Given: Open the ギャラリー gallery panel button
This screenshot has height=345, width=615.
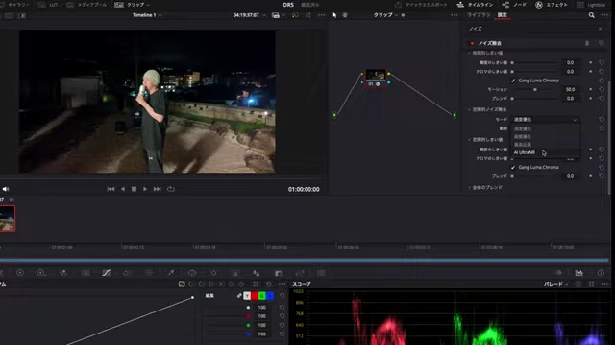Looking at the screenshot, I should point(15,5).
